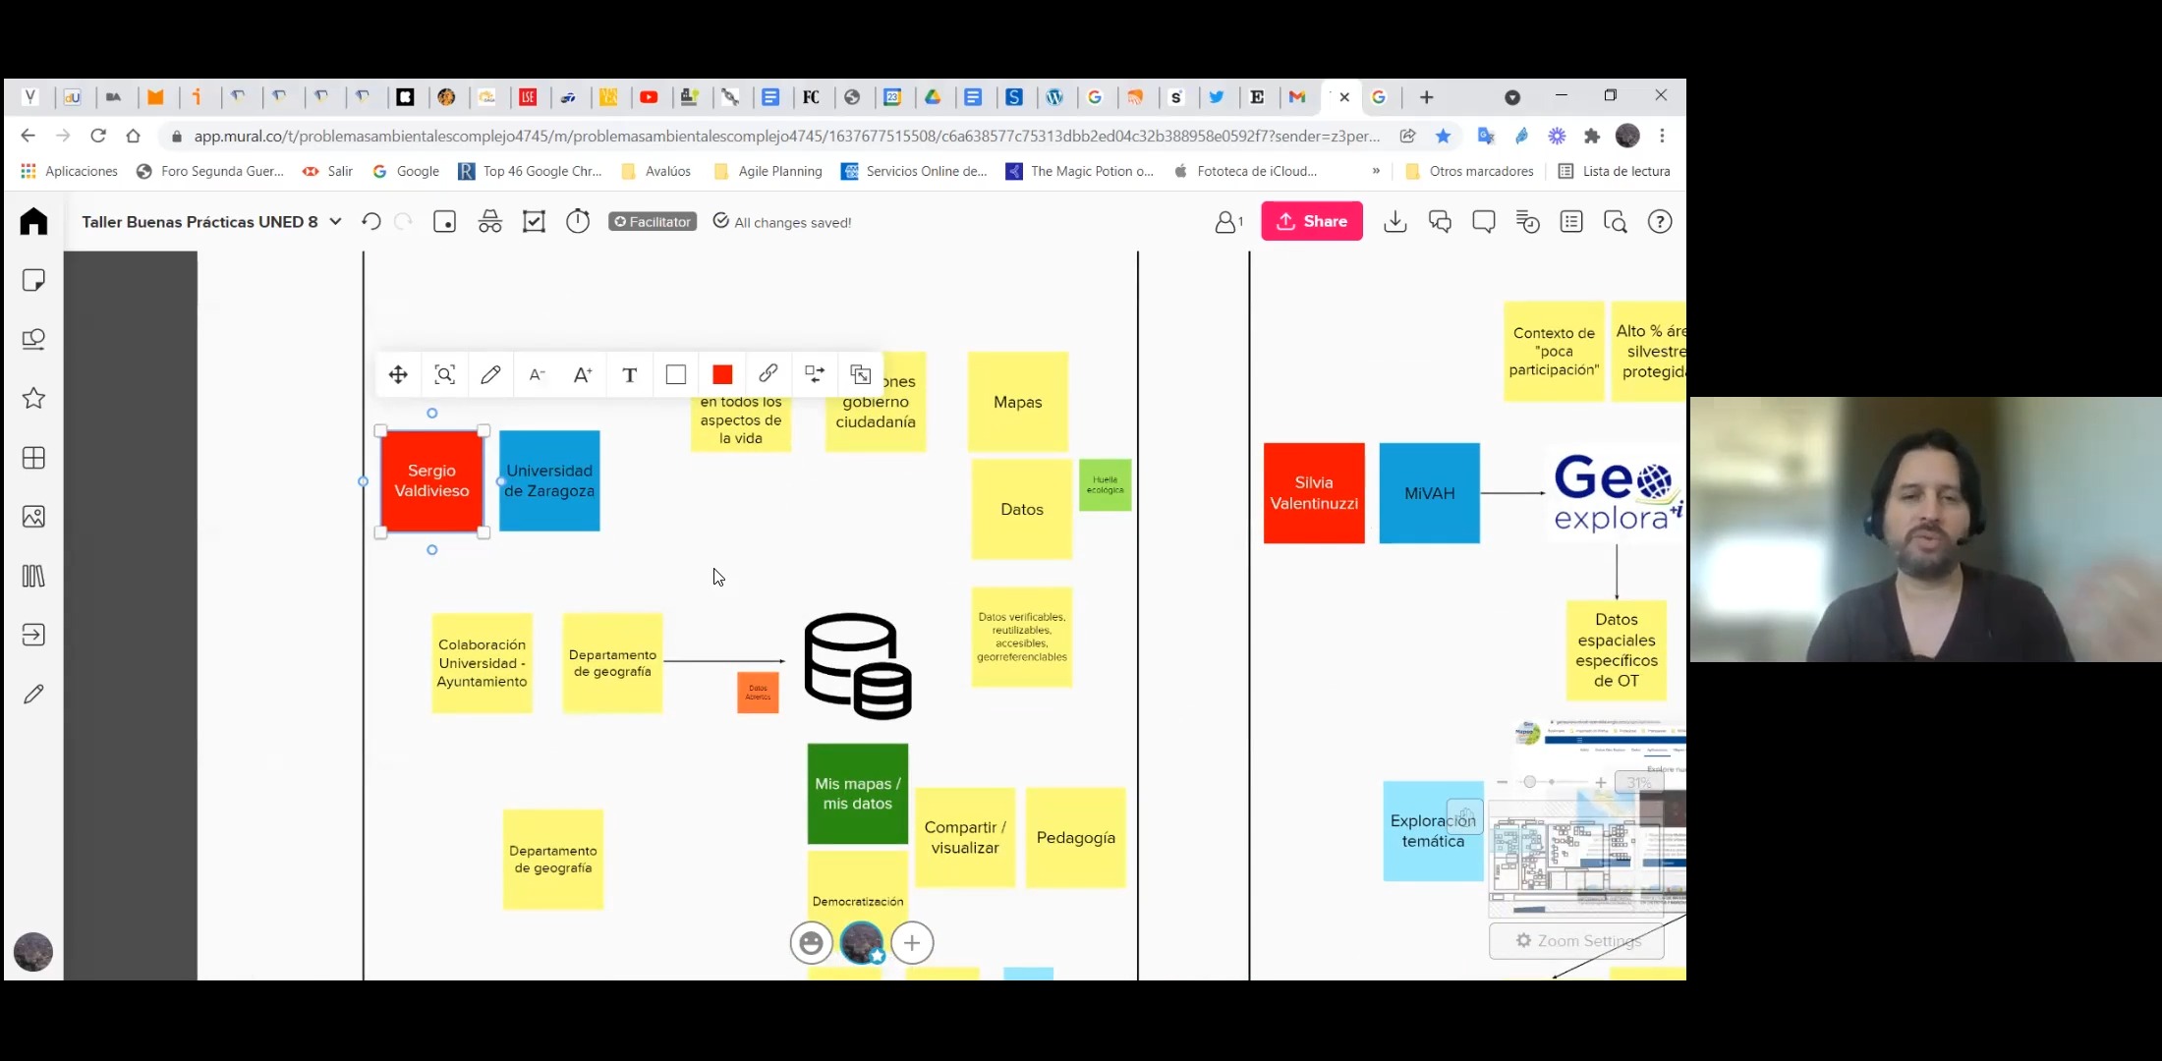
Task: Click the timer icon in top toolbar
Action: coord(578,222)
